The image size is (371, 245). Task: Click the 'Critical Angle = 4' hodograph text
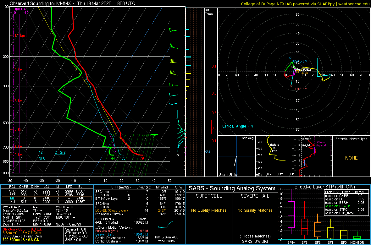pyautogui.click(x=238, y=126)
